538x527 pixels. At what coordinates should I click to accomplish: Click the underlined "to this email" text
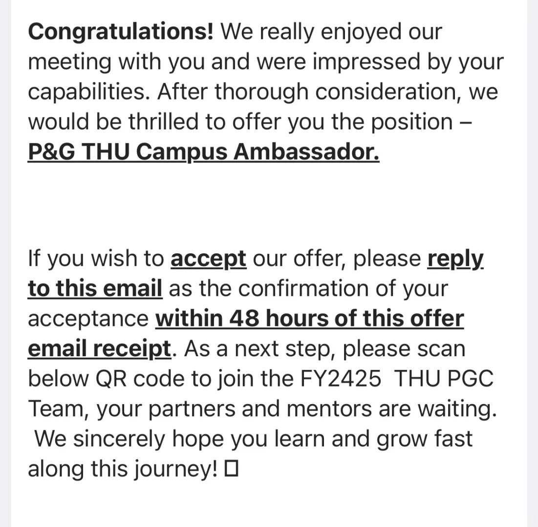pos(95,288)
